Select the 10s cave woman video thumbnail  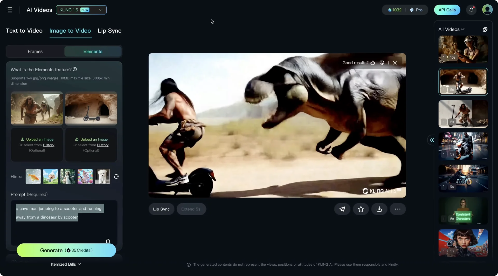(x=463, y=50)
